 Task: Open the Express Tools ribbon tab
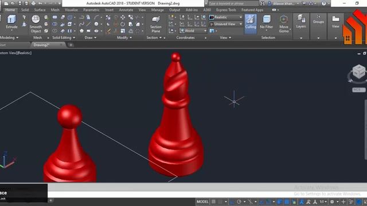click(x=226, y=10)
